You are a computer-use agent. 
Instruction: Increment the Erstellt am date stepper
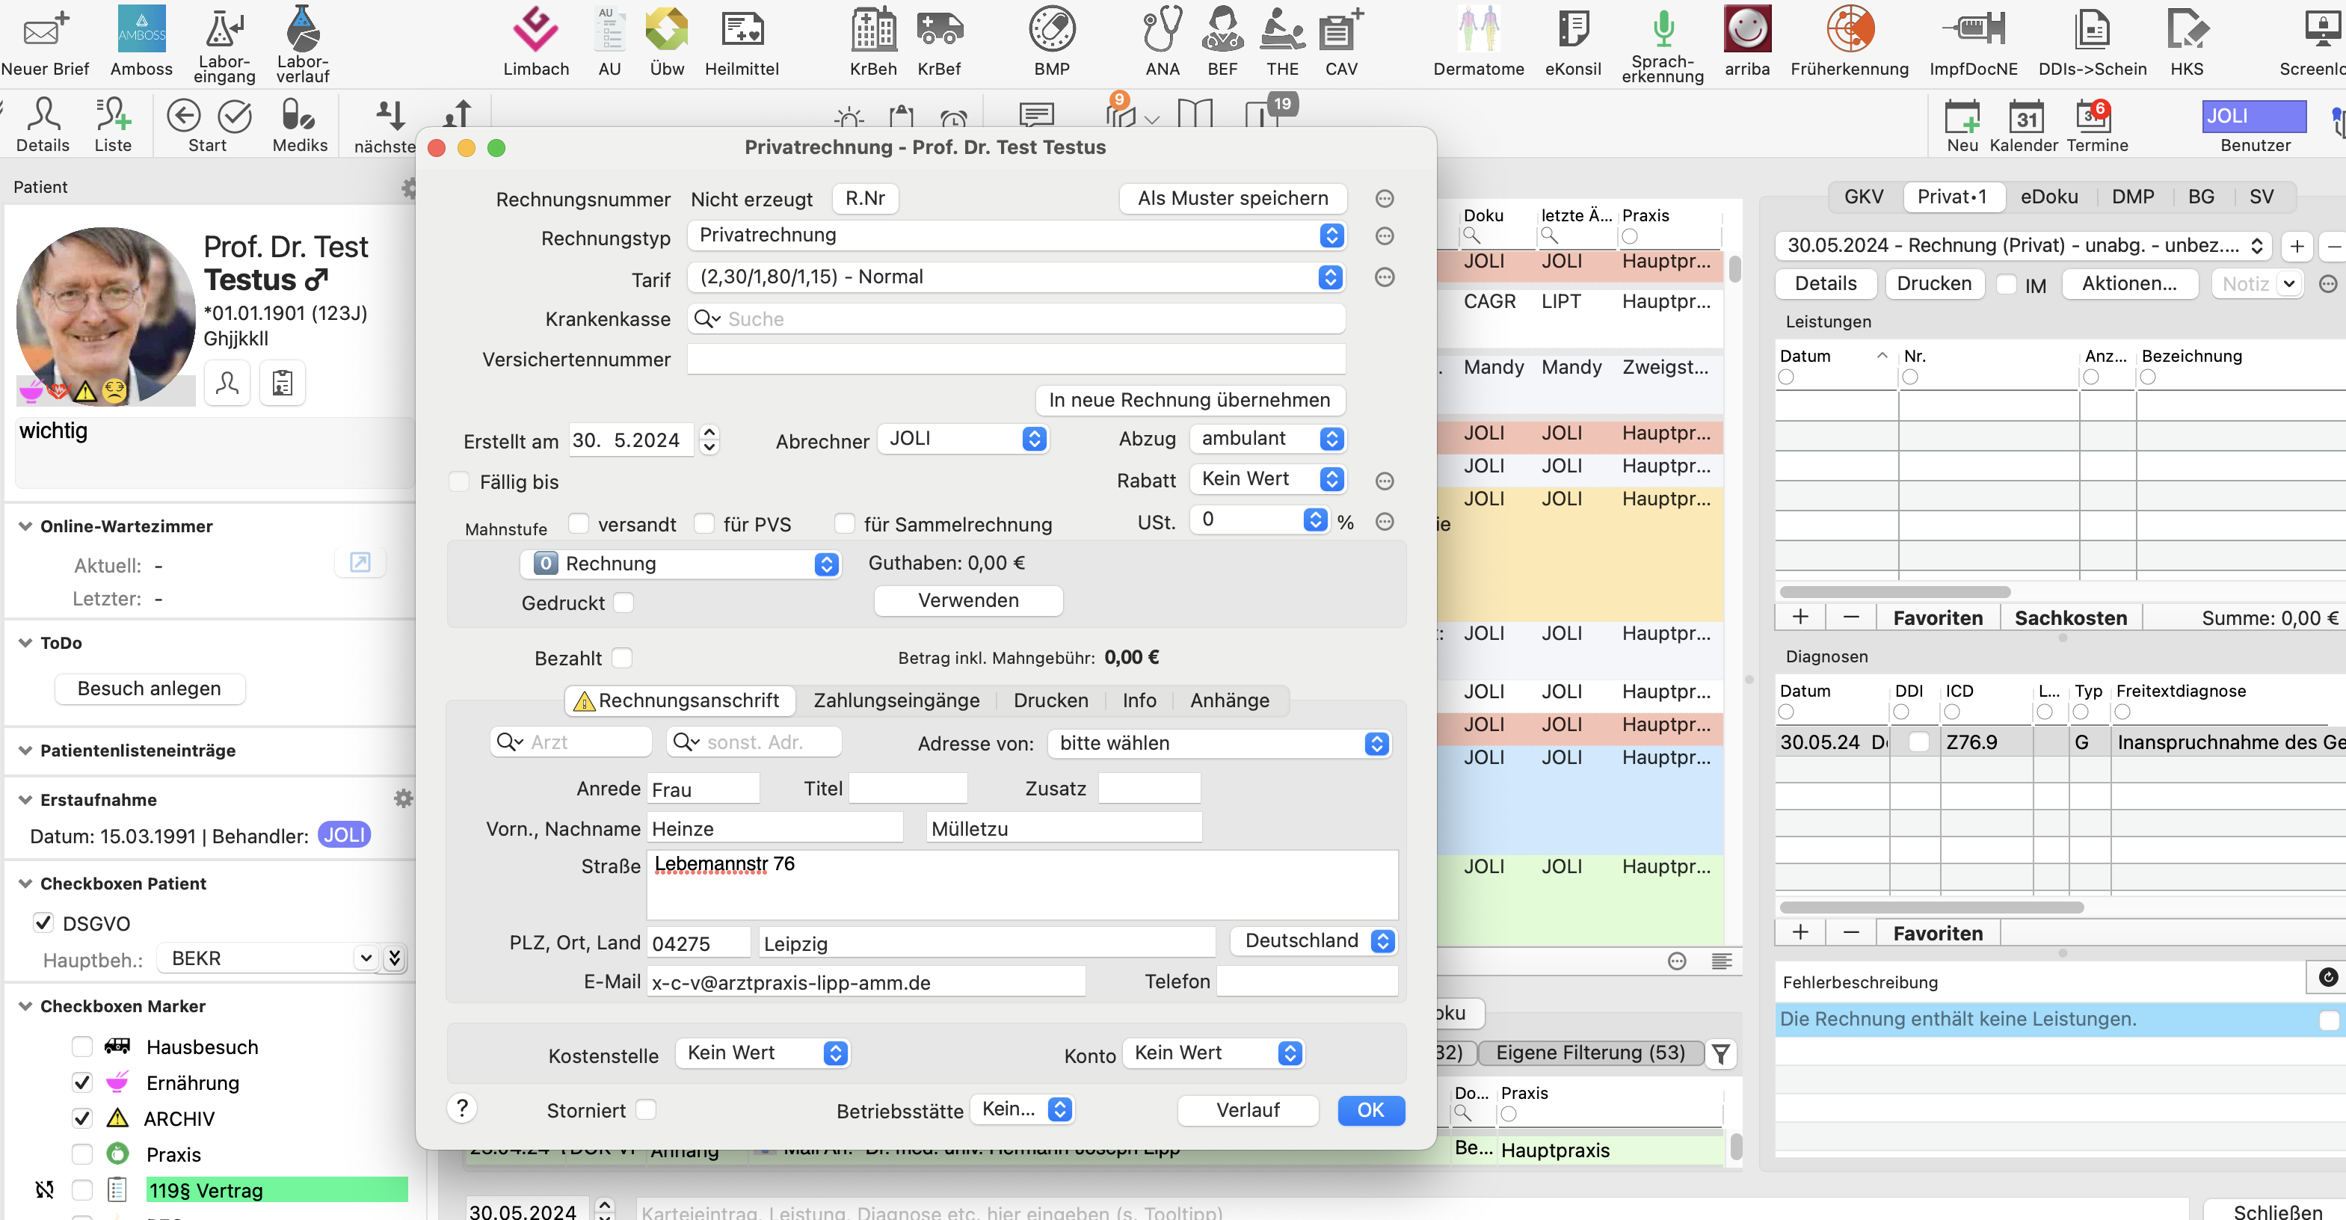click(x=709, y=431)
